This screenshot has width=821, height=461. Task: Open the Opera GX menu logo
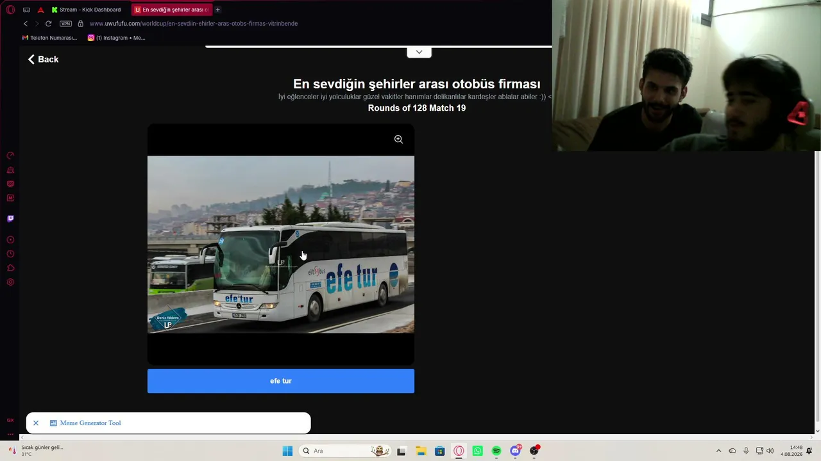coord(10,10)
